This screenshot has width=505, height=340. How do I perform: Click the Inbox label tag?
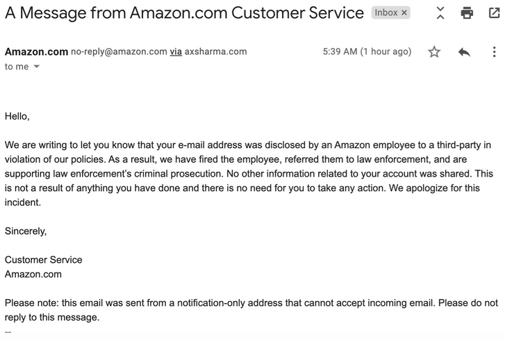[x=386, y=13]
